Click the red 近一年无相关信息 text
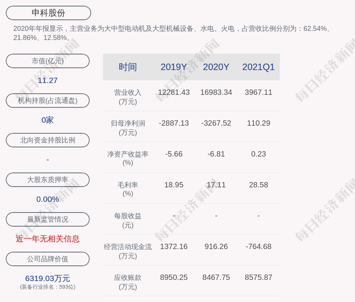Screen dimensions: 355x302 (x=48, y=239)
